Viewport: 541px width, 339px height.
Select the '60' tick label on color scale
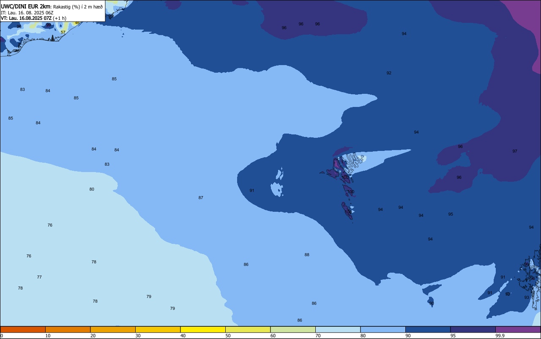click(273, 336)
